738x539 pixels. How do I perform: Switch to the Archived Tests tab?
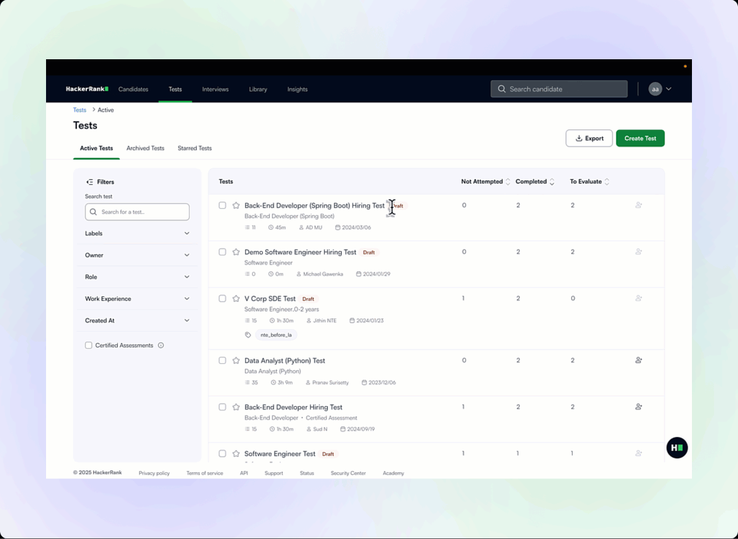pyautogui.click(x=146, y=148)
